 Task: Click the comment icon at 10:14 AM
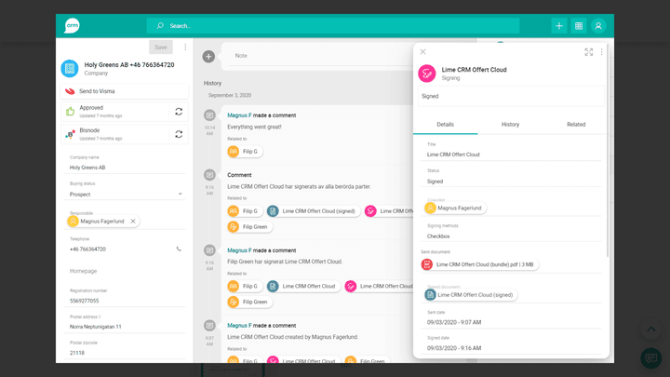209,115
